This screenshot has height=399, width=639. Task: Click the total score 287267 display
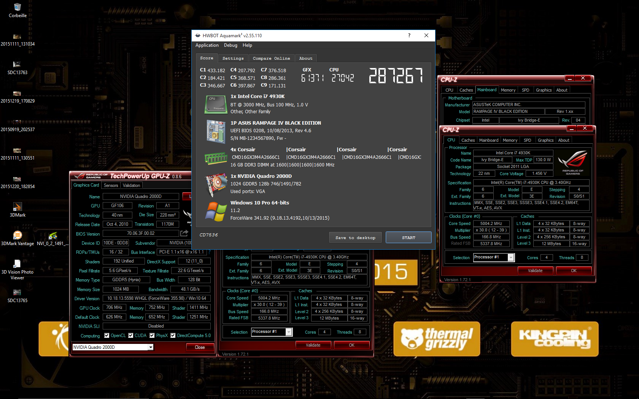coord(396,76)
